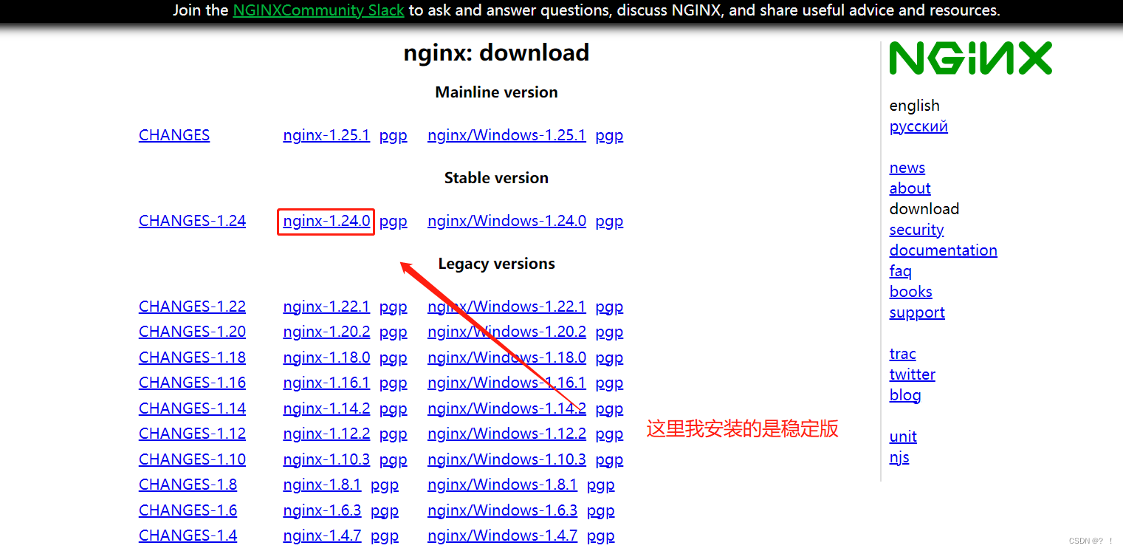Click the NGINX logo
Image resolution: width=1123 pixels, height=551 pixels.
coord(970,58)
